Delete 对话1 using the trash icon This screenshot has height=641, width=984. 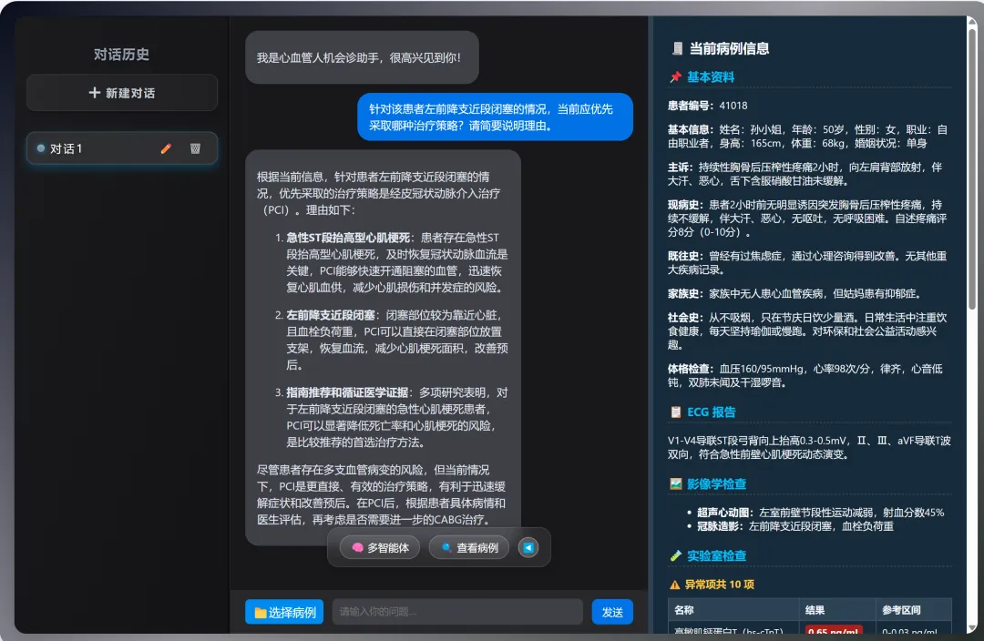pos(195,148)
